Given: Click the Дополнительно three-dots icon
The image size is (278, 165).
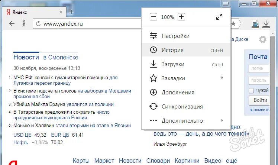Looking at the screenshot, I should click(153, 120).
